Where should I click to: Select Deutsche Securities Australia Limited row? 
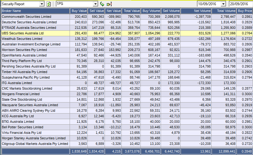[x=126, y=22]
